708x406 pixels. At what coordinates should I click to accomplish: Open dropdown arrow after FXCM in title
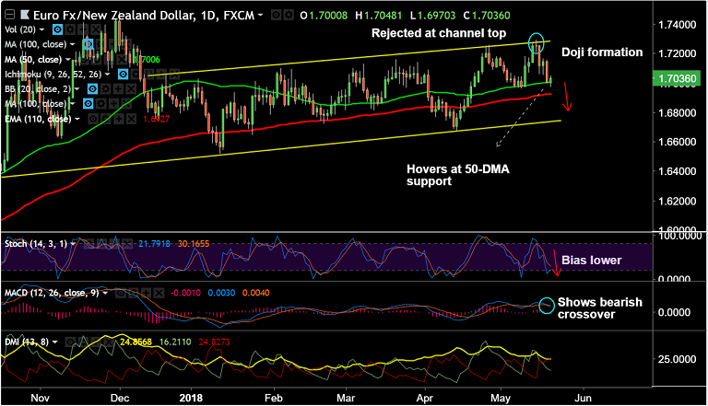[260, 16]
